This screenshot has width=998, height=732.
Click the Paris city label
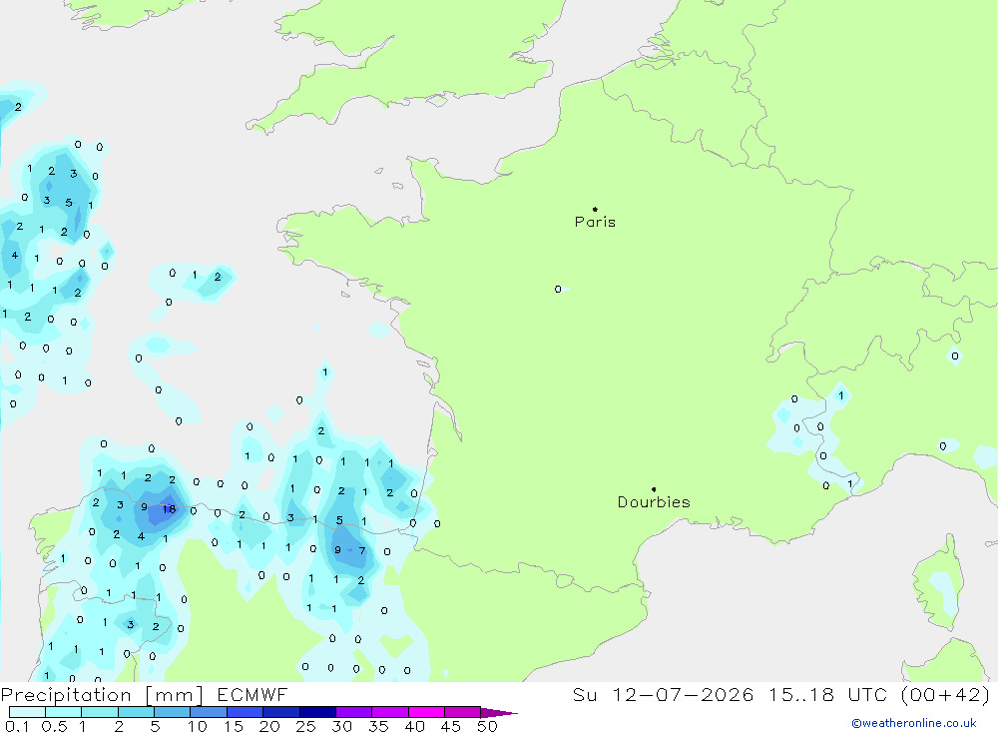tap(595, 222)
